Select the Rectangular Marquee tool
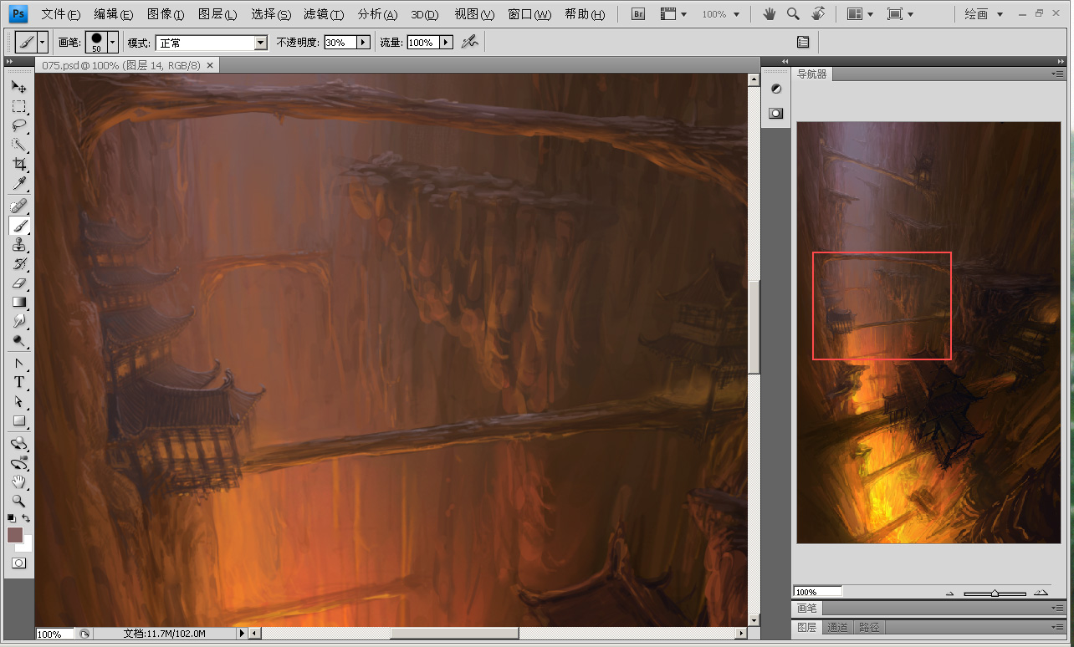The width and height of the screenshot is (1074, 647). click(18, 106)
